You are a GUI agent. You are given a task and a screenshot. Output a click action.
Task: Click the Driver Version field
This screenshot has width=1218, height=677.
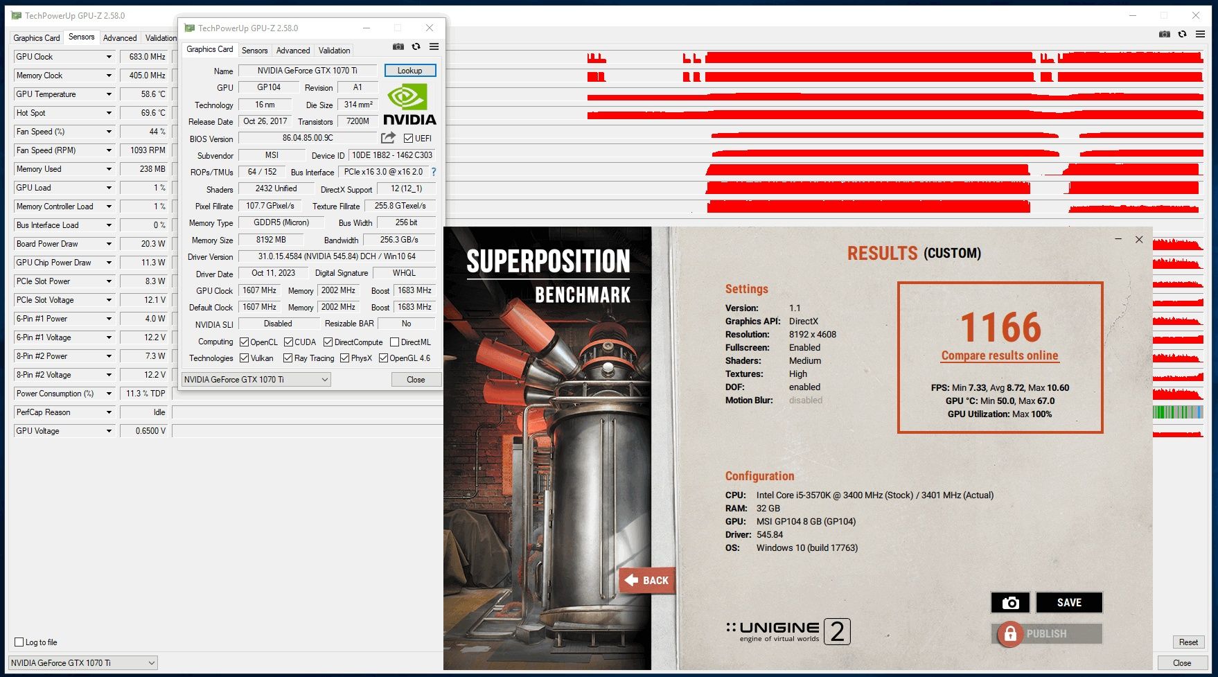click(337, 256)
